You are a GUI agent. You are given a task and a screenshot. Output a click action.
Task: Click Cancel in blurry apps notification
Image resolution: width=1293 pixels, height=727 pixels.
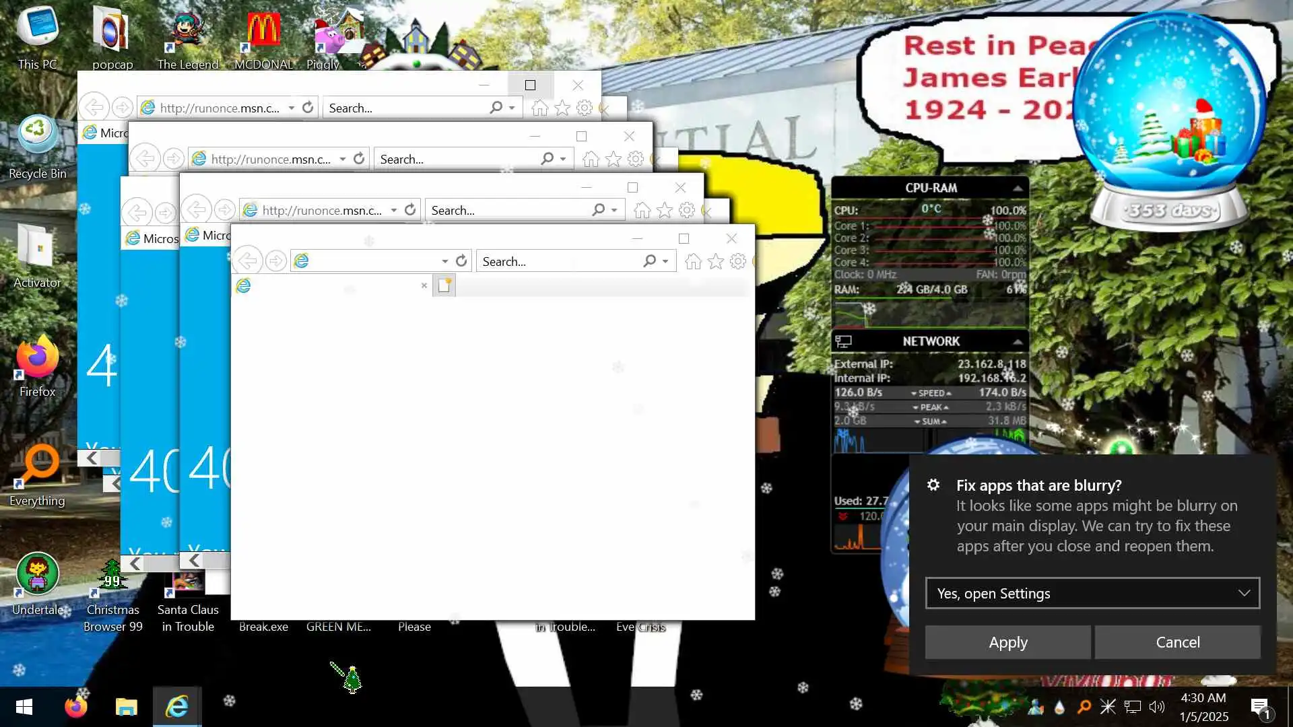click(1177, 642)
